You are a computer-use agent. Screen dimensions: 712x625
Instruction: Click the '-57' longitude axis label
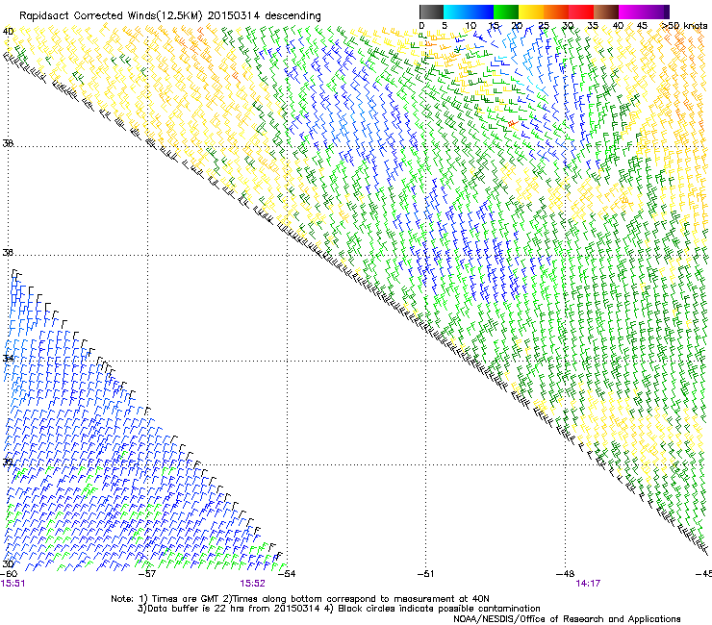point(146,574)
